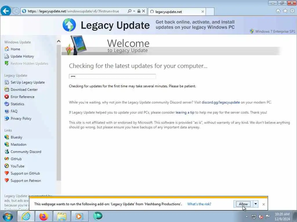Click the Windows 7 Enterprise SP1 label

pyautogui.click(x=275, y=31)
